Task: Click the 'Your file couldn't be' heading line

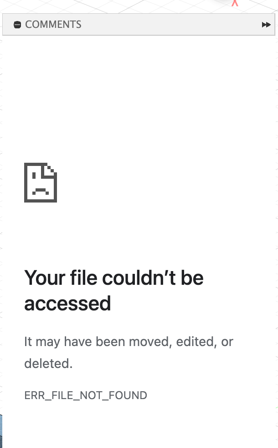Action: point(114,278)
